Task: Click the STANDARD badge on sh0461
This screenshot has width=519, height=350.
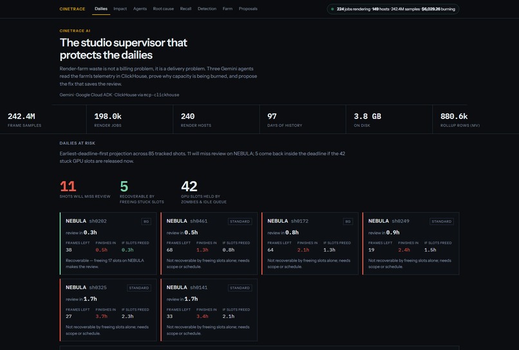Action: point(240,221)
